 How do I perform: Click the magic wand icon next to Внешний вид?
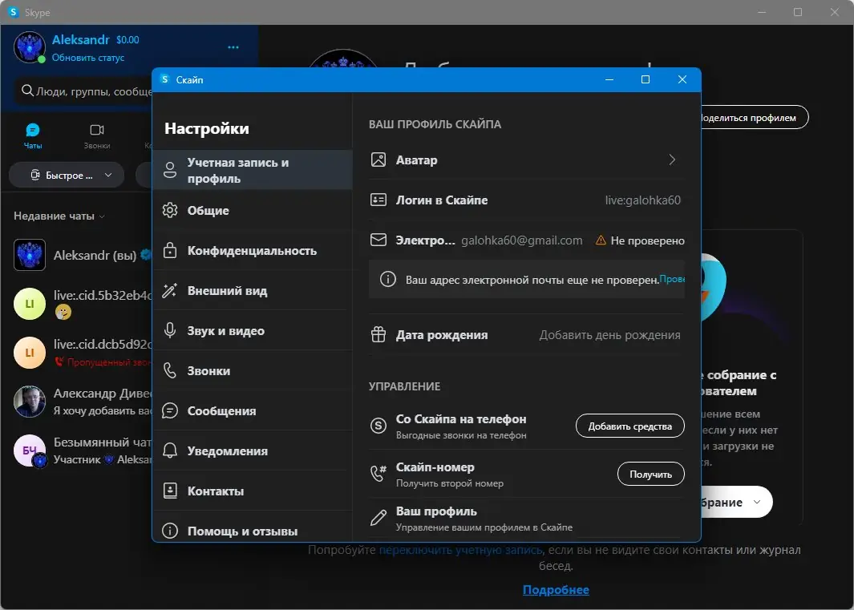click(x=170, y=291)
